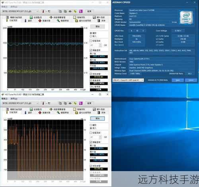Viewport: 199px width, 187px height.
Task: Switch to Health tab in upper HD Tune window
Action: point(44,21)
